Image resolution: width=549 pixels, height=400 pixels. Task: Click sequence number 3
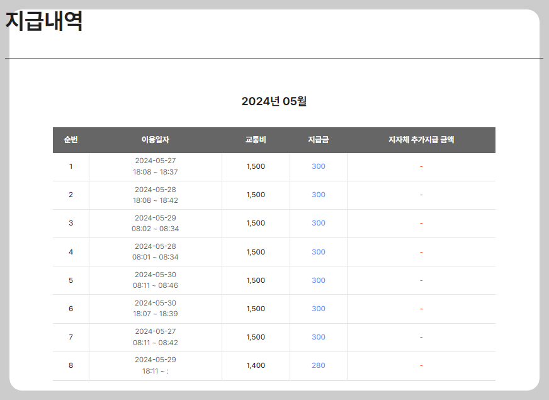pos(71,223)
